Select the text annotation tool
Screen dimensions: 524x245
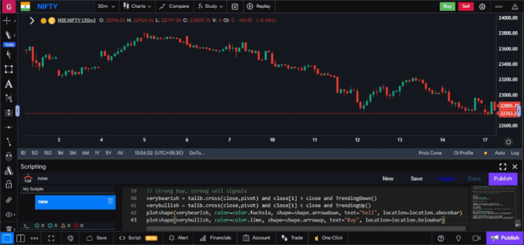click(8, 84)
